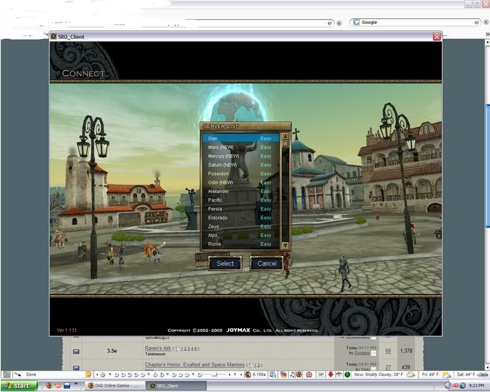This screenshot has width=490, height=392.
Task: Open DnD Online Games taskbar item
Action: click(x=115, y=385)
